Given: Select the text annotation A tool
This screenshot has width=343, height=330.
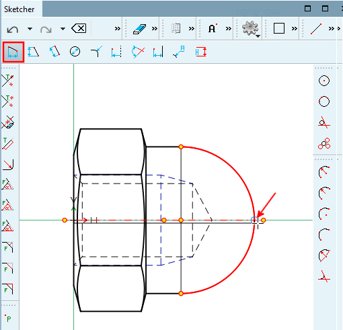Looking at the screenshot, I should (212, 28).
